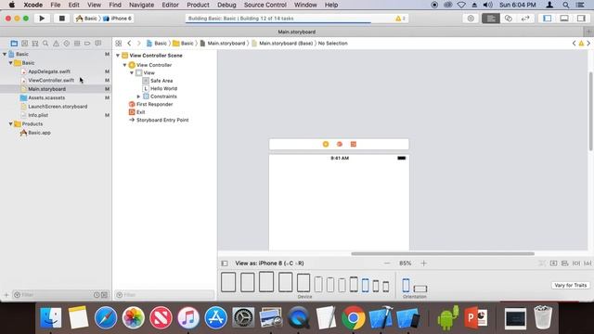Collapse the View Controller outline item
This screenshot has height=334, width=594.
[x=124, y=65]
